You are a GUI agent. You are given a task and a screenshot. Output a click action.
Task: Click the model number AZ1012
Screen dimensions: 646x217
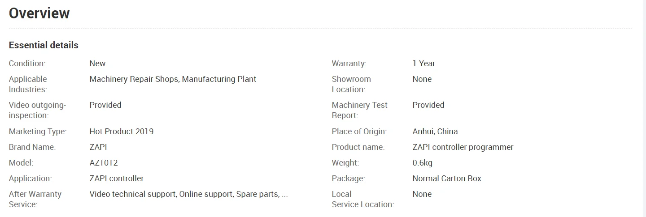[104, 163]
